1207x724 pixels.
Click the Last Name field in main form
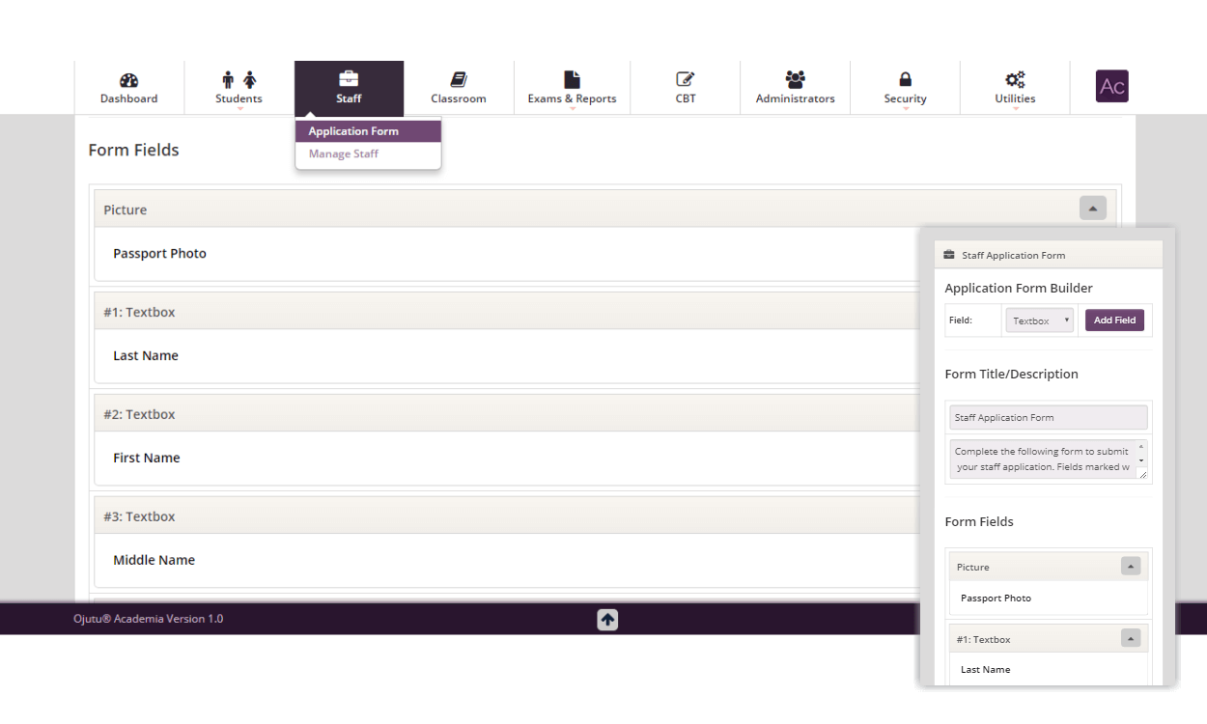tap(146, 356)
